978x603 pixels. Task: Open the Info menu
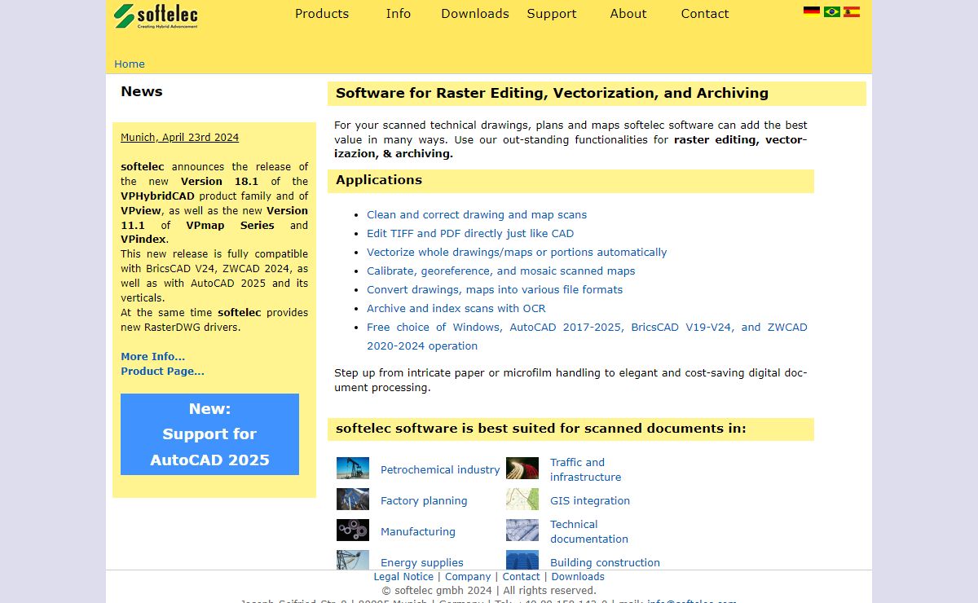(399, 14)
